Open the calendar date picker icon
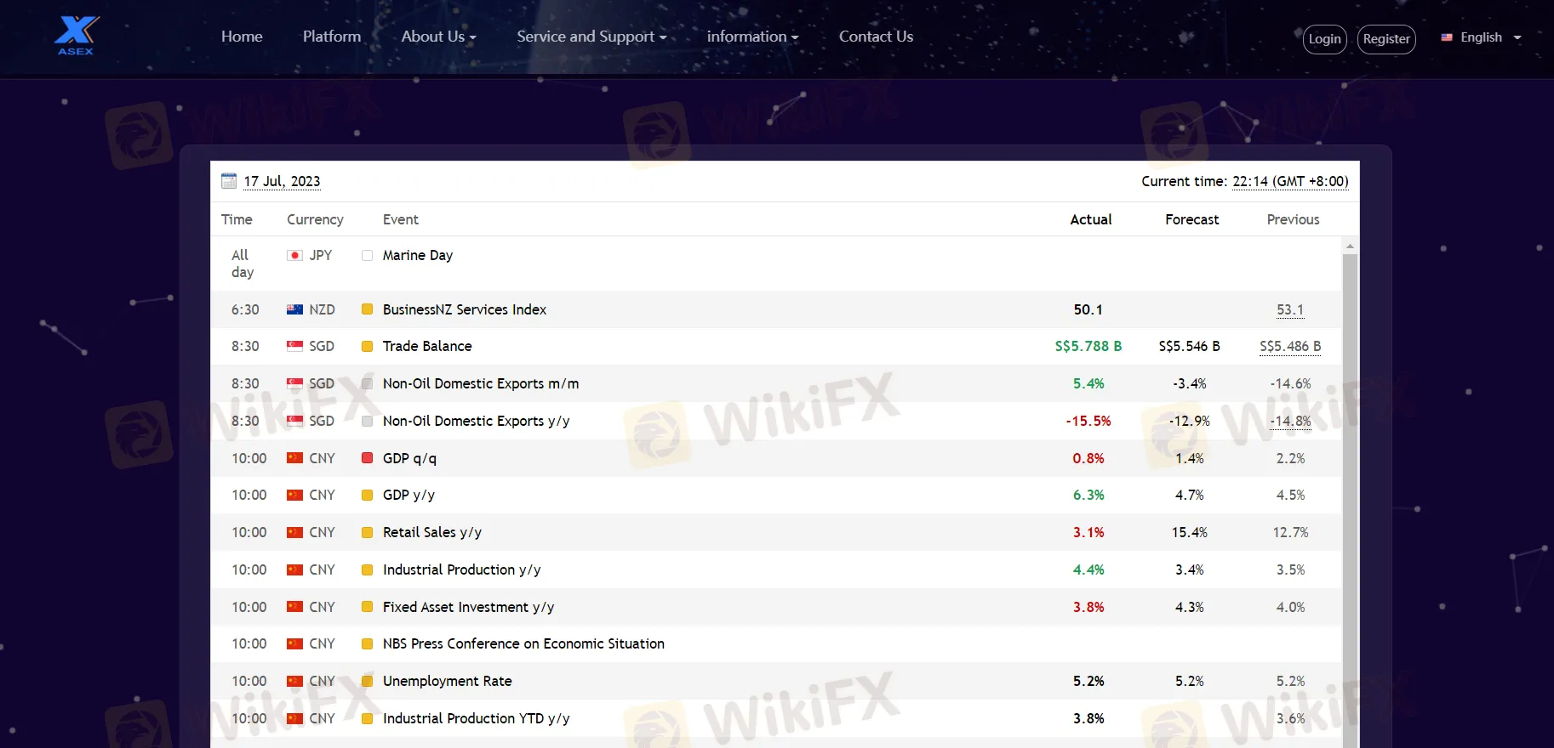Image resolution: width=1554 pixels, height=748 pixels. (229, 181)
